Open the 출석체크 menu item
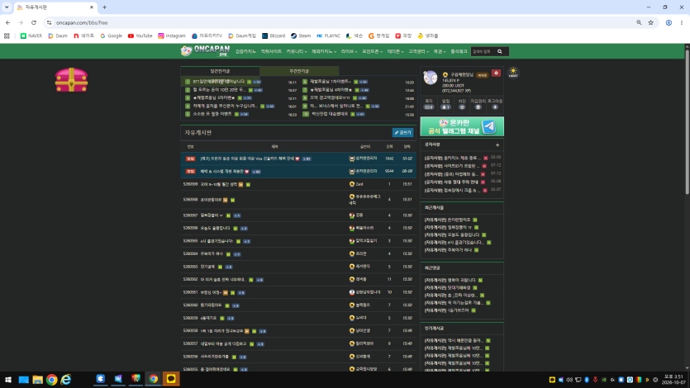 (459, 51)
